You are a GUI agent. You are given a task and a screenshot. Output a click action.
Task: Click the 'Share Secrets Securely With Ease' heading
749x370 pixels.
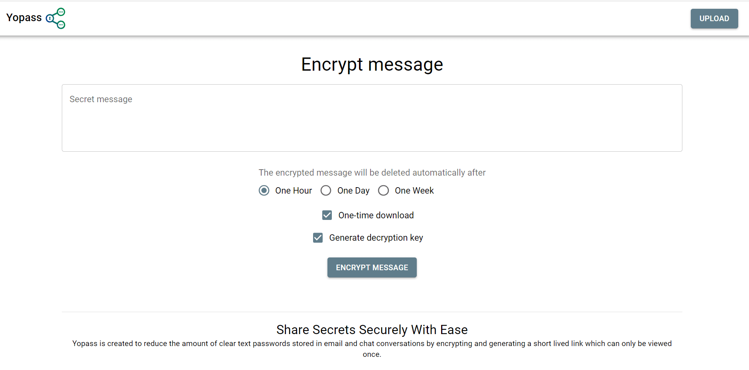point(372,330)
